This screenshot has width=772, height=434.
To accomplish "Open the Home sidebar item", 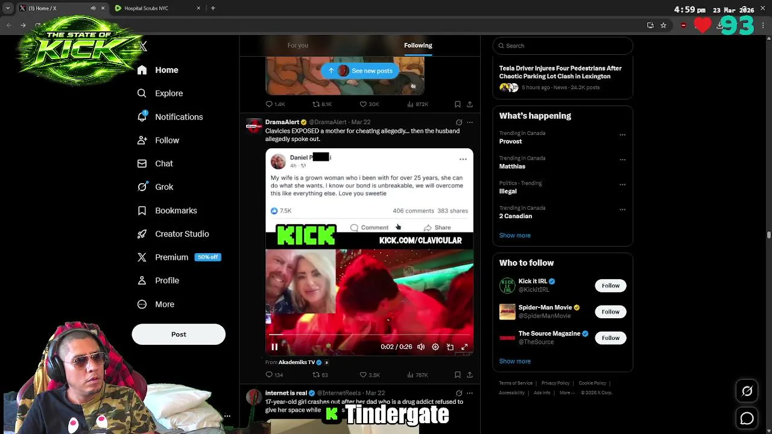I will tap(157, 70).
